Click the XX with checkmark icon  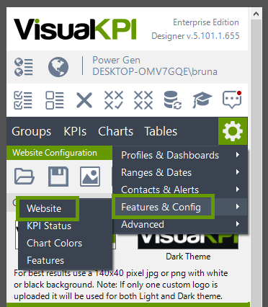coord(114,100)
